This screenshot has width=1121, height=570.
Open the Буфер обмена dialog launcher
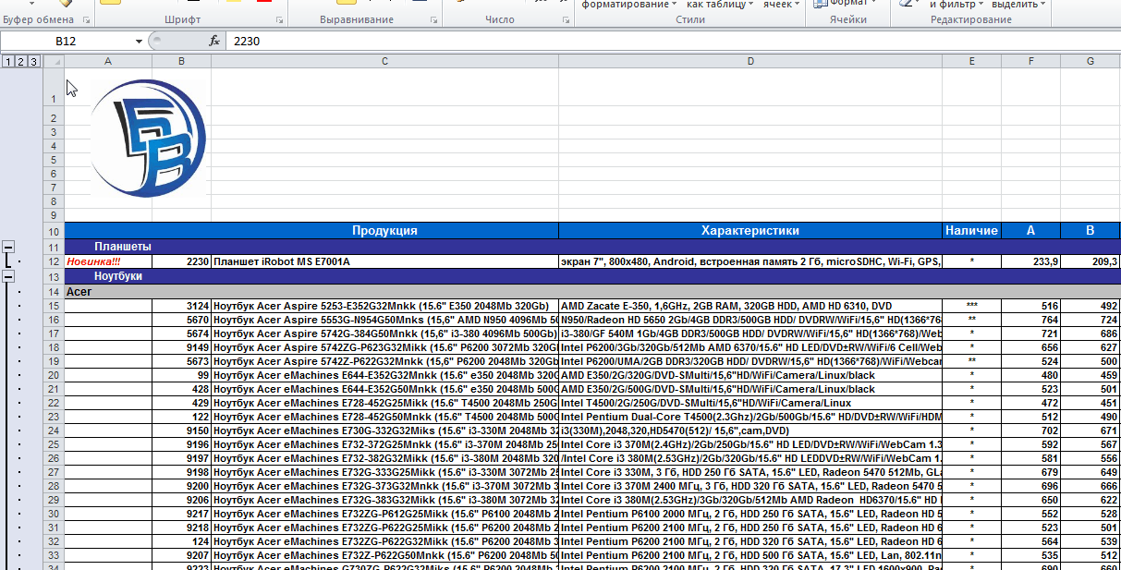tap(86, 19)
